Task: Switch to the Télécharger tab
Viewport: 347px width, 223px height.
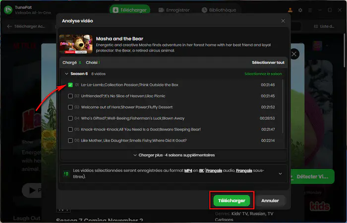Action: 130,10
